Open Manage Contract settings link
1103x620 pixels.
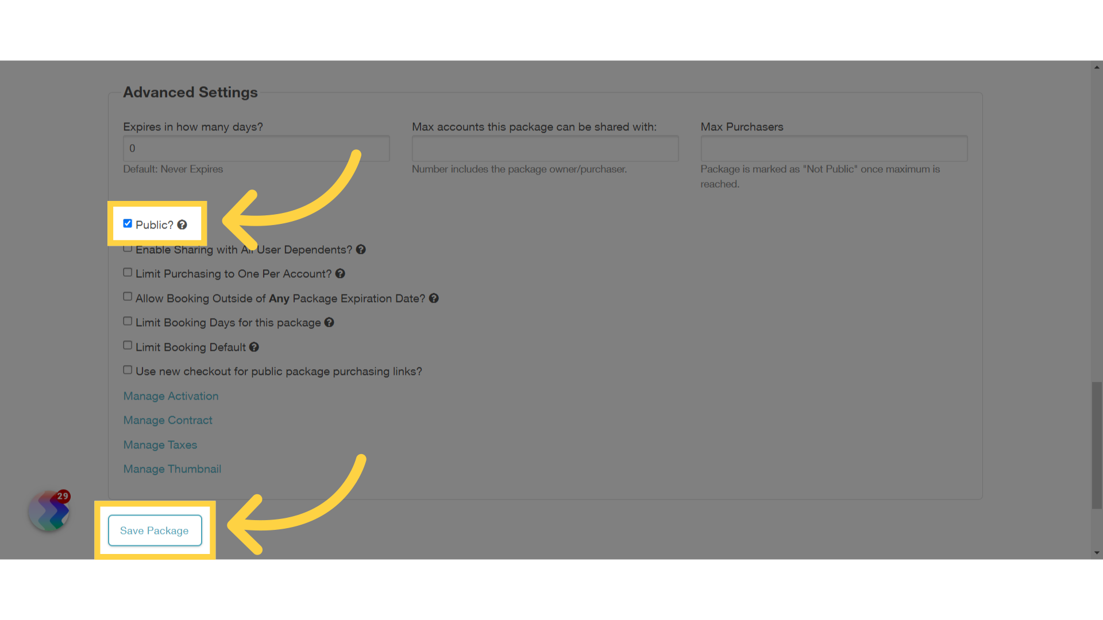167,420
